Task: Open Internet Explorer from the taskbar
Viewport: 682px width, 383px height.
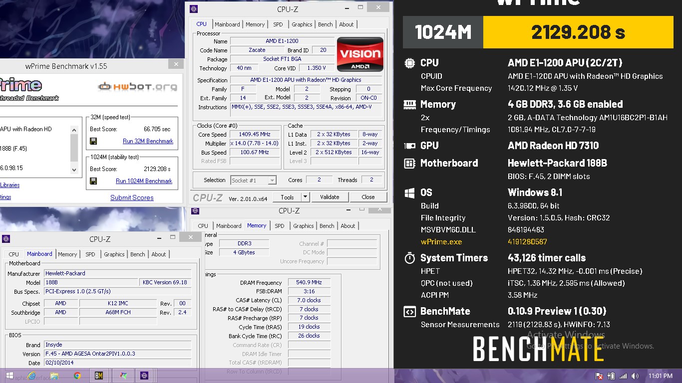Action: pyautogui.click(x=32, y=376)
